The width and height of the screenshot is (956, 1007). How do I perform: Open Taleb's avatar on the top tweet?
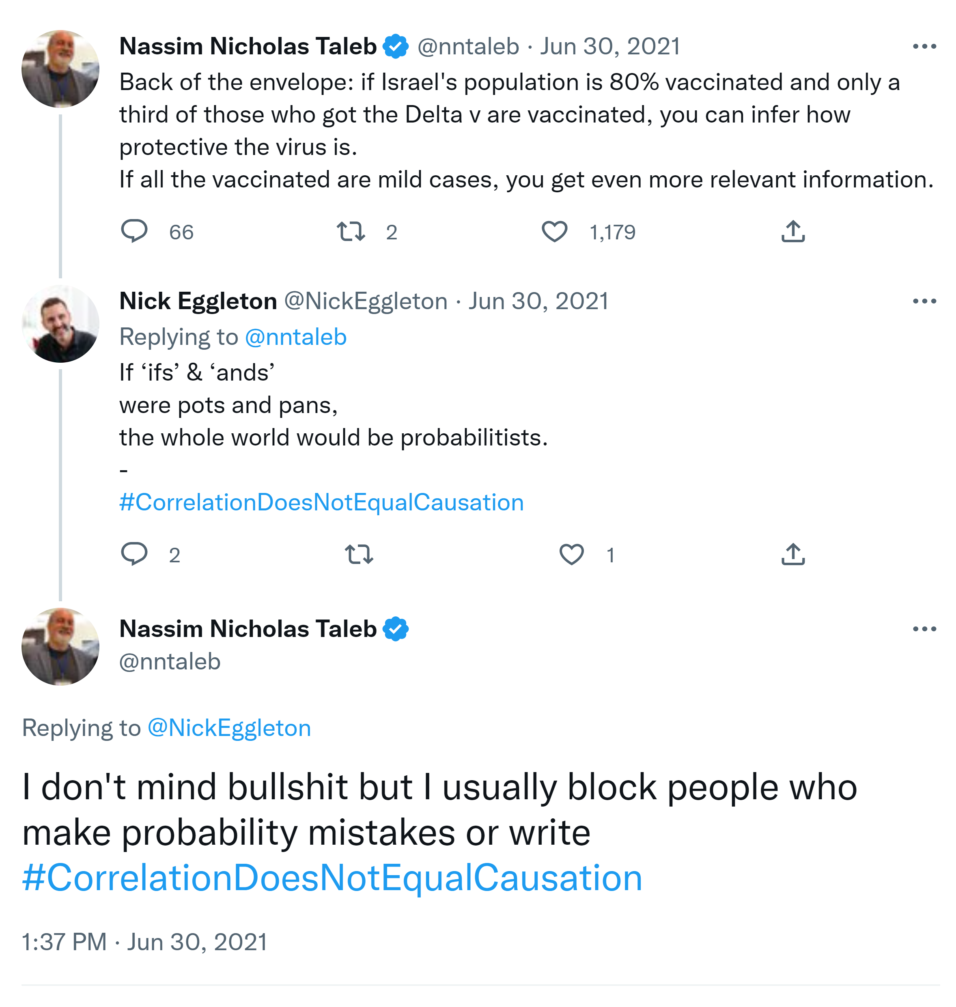pos(60,69)
